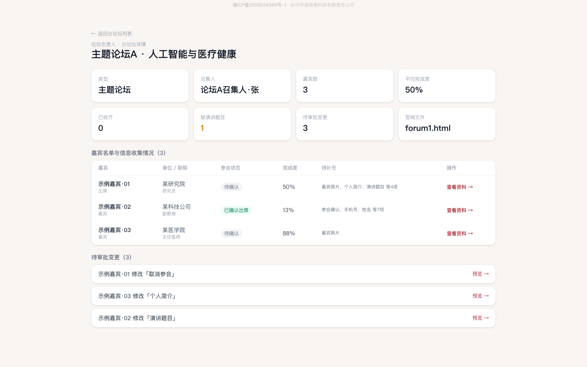The image size is (587, 367).
Task: Click the page title 主题论坛A · 人工智能与医疗健康
Action: (x=164, y=54)
